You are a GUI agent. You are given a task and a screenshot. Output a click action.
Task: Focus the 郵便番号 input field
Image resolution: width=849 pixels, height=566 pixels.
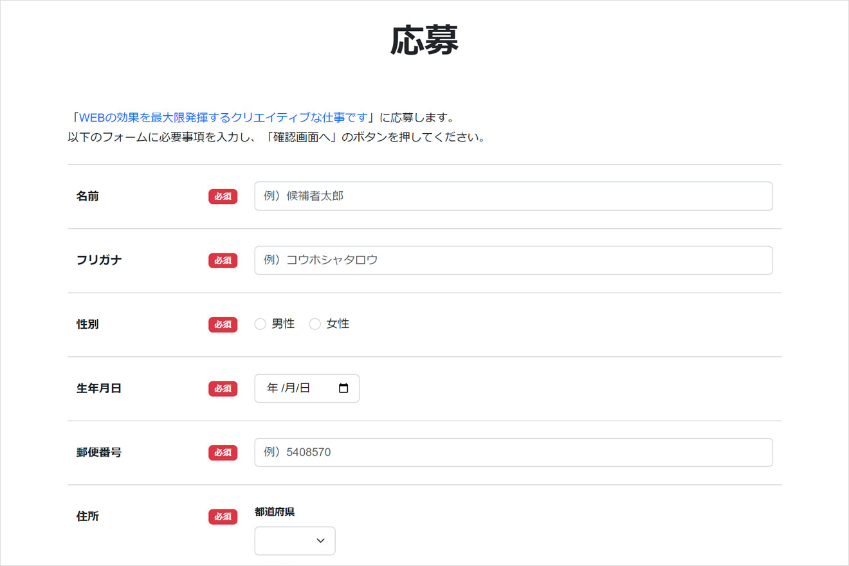point(513,452)
